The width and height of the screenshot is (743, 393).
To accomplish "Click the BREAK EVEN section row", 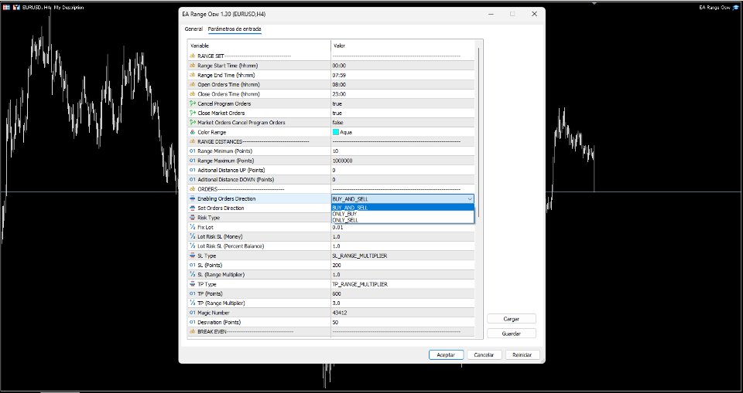I will [330, 331].
